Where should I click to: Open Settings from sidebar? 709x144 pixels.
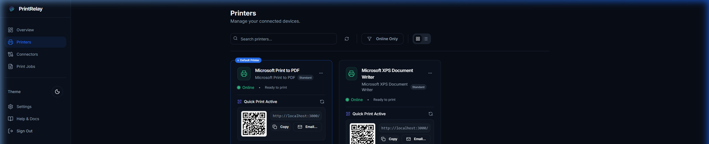point(35,107)
